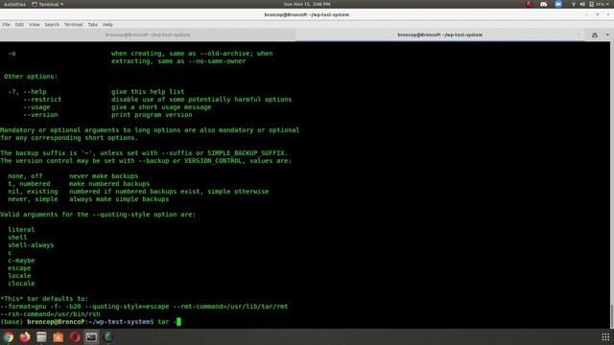This screenshot has height=345, width=614.
Task: Click the command prompt cursor line
Action: coord(90,322)
